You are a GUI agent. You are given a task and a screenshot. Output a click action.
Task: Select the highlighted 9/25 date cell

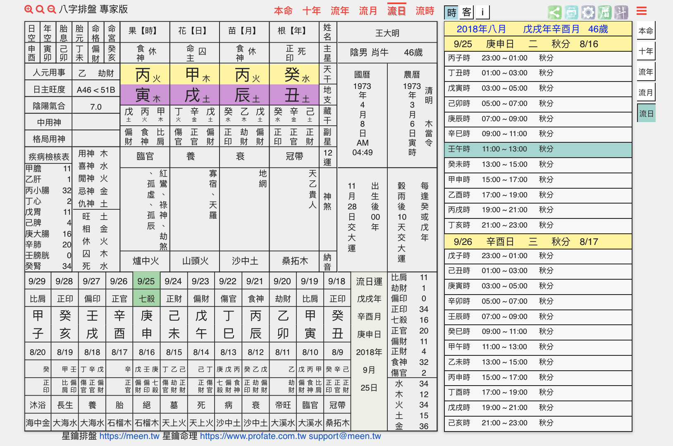[x=146, y=281]
